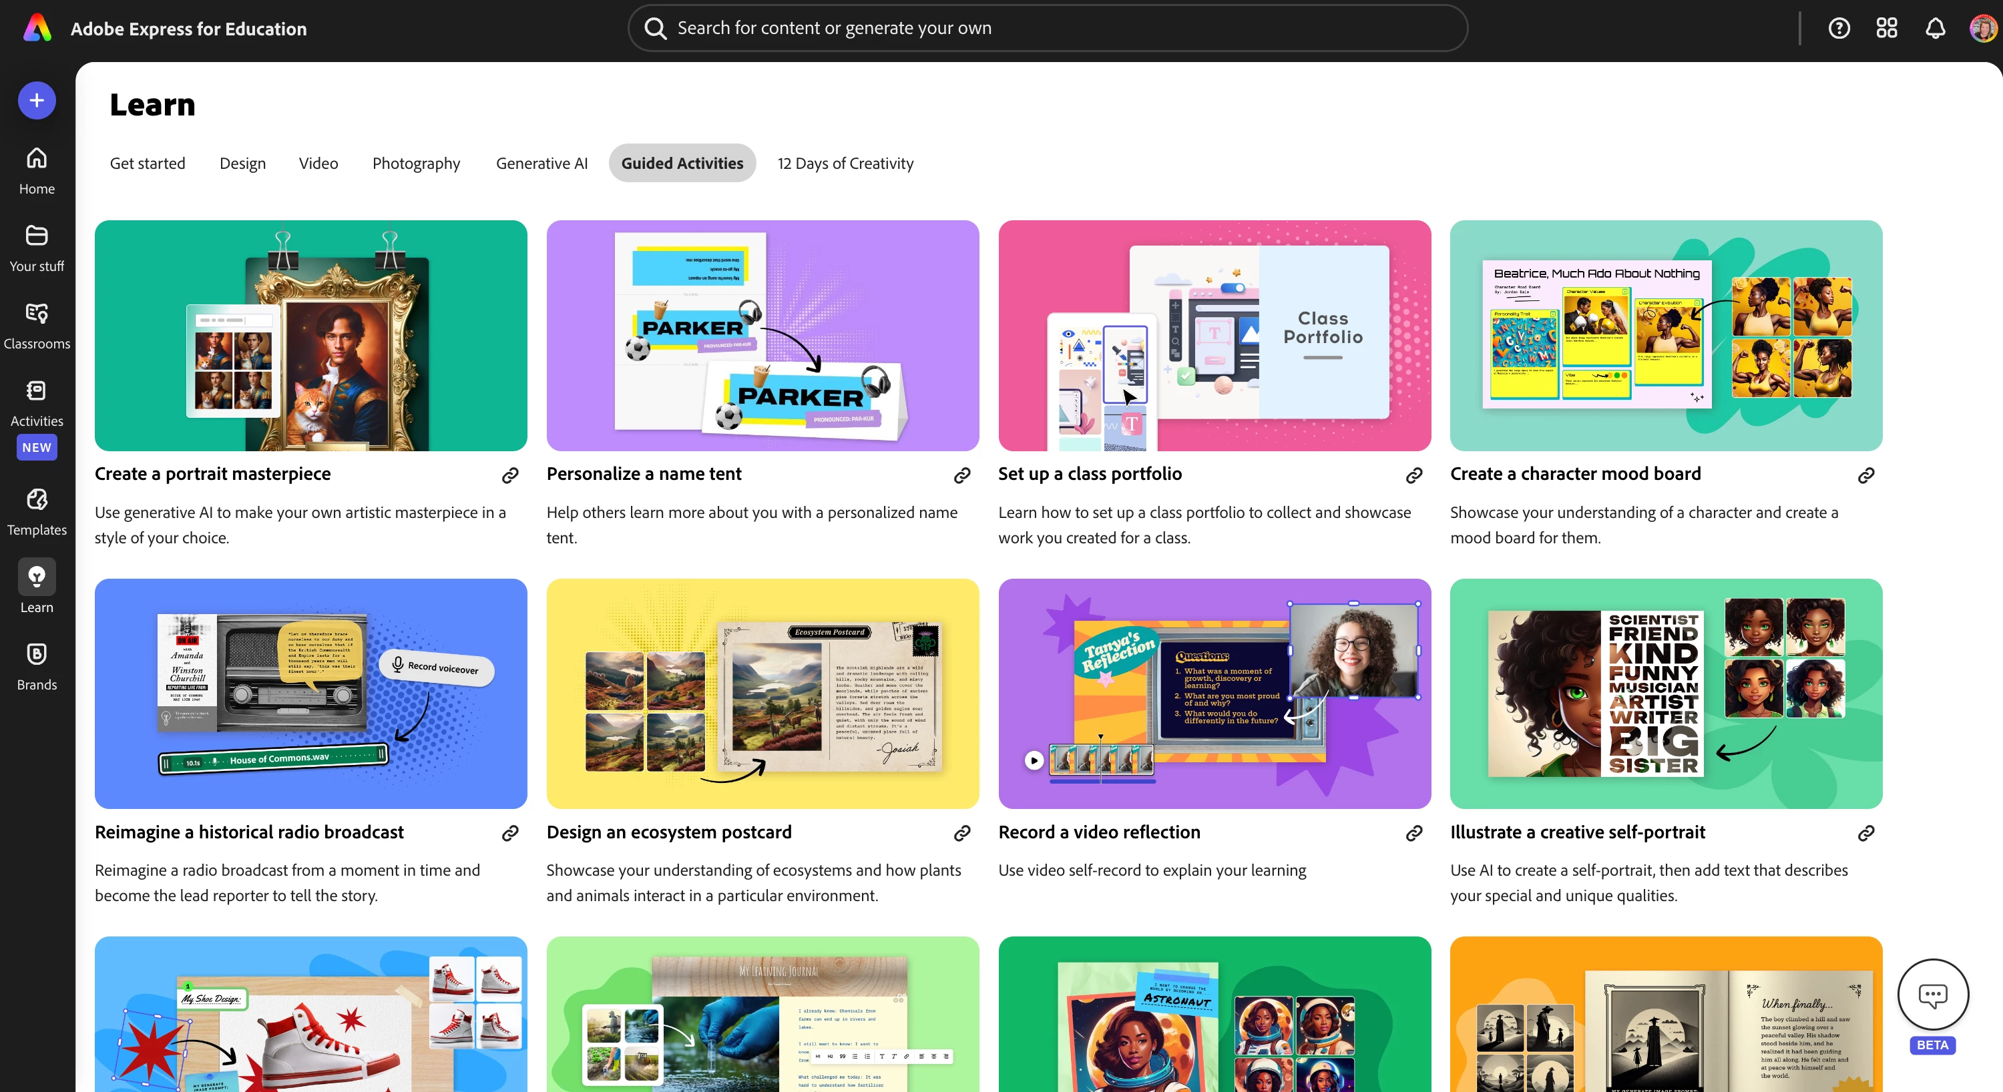Open Templates from the sidebar
Viewport: 2003px width, 1092px height.
click(37, 511)
